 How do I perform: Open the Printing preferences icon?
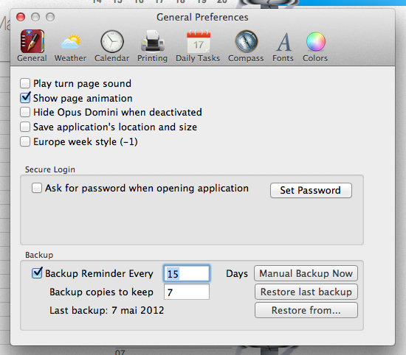point(153,41)
